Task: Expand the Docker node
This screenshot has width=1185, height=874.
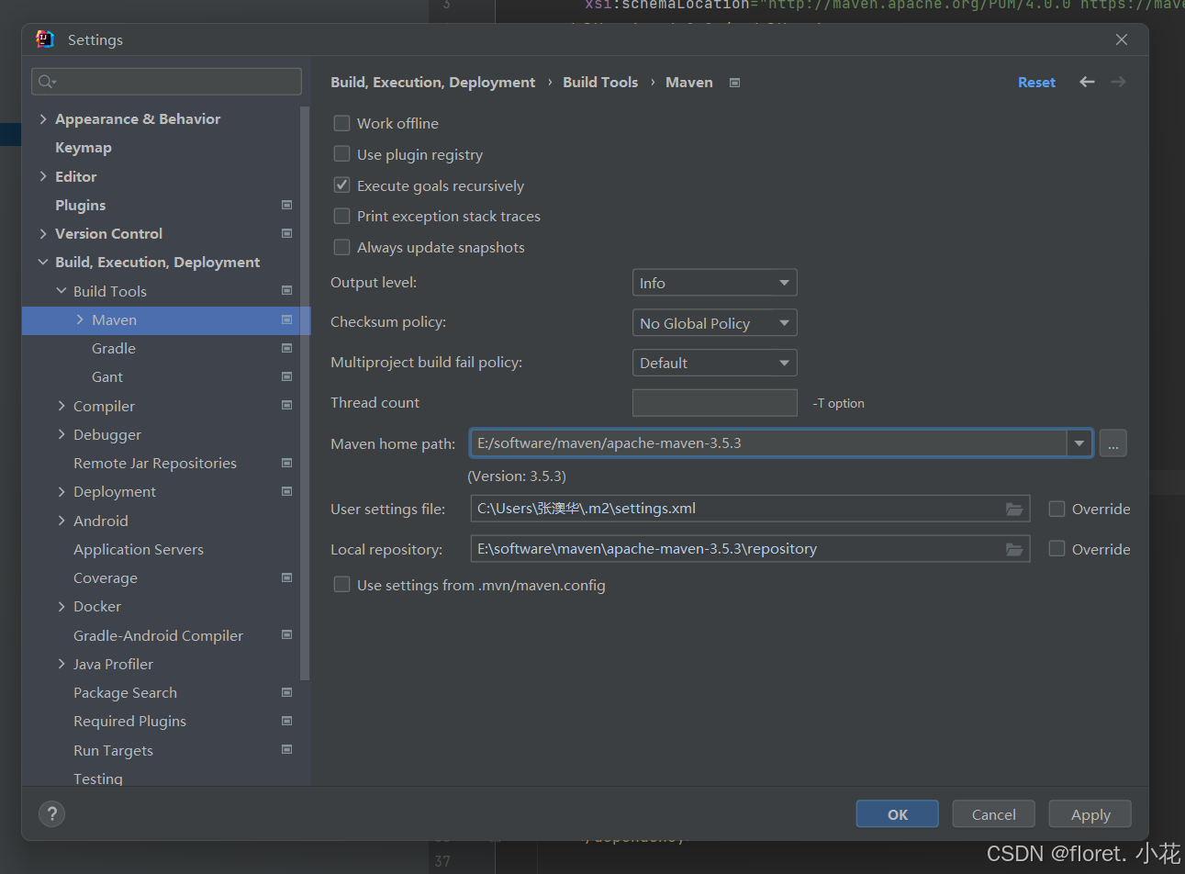Action: (x=61, y=606)
